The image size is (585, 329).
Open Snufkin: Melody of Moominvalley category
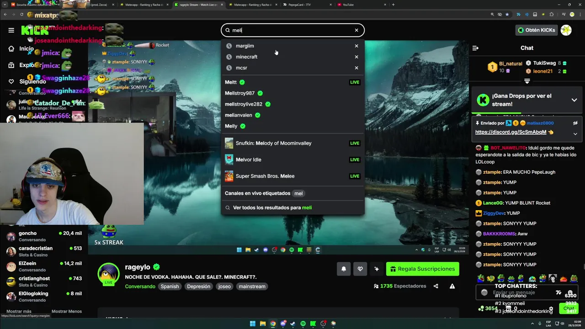[292, 143]
